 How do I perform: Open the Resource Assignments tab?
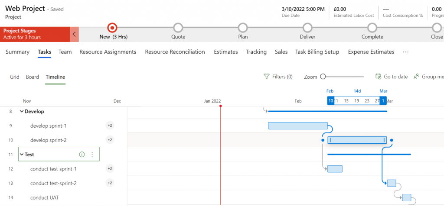pos(108,52)
